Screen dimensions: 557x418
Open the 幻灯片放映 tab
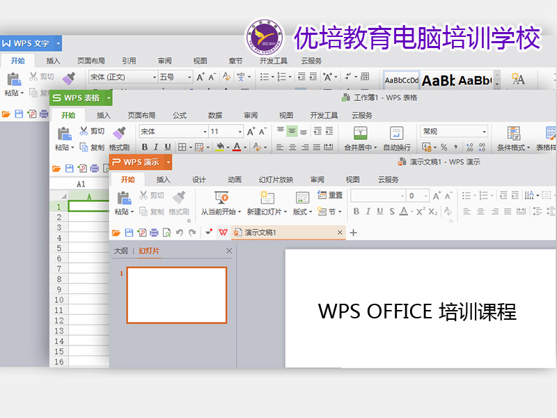[276, 180]
